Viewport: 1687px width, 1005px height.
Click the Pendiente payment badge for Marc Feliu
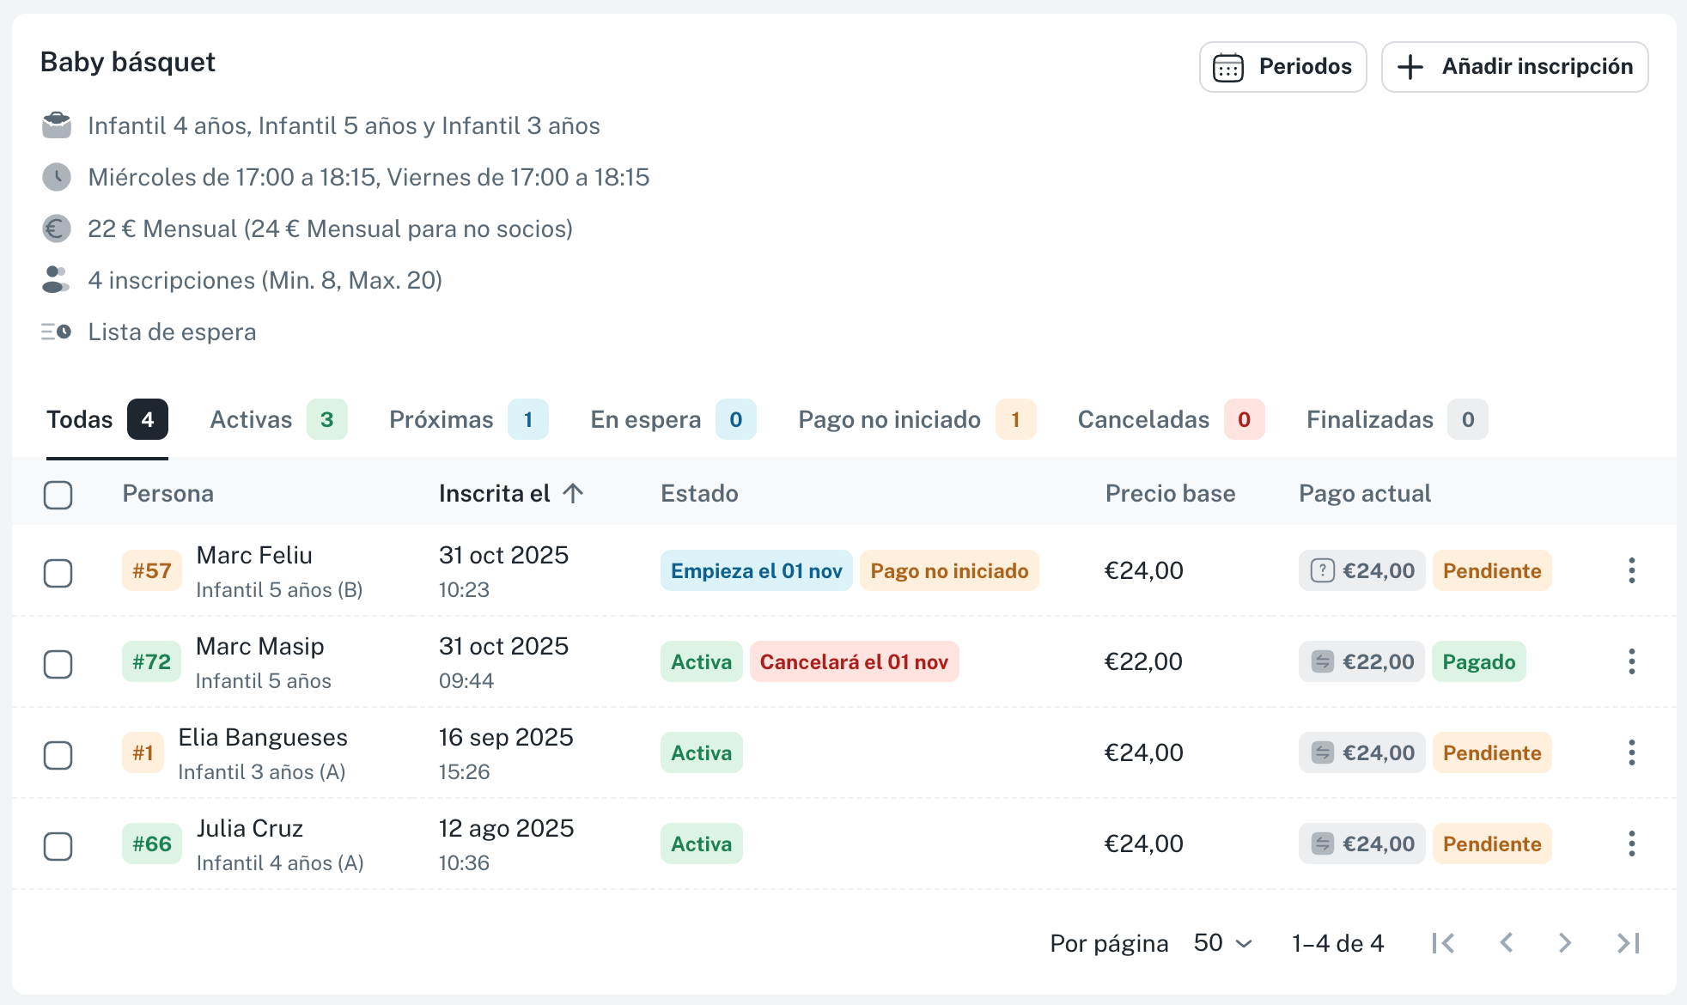[1491, 571]
